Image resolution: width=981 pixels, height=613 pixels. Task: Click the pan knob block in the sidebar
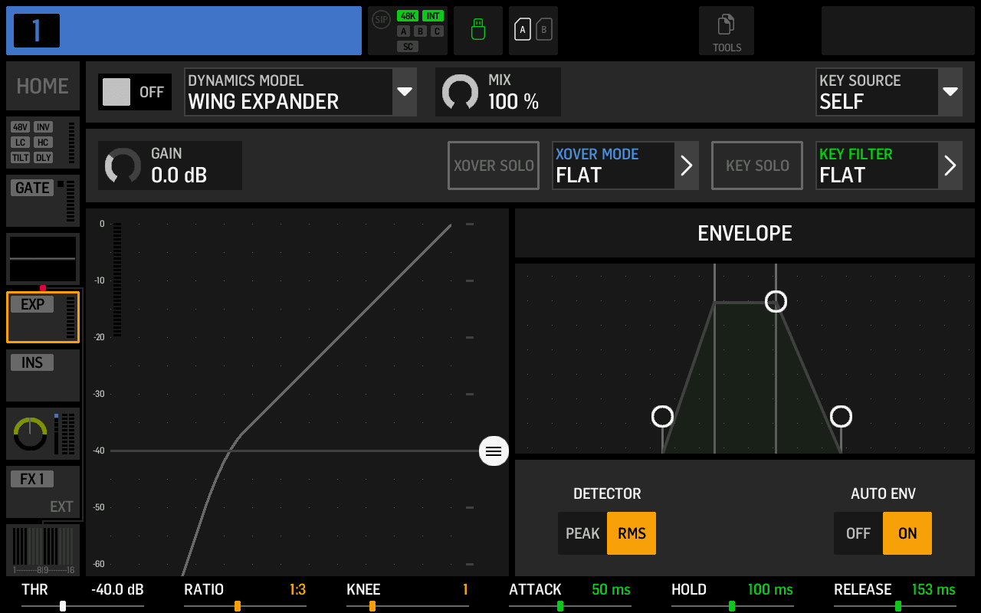pos(42,433)
